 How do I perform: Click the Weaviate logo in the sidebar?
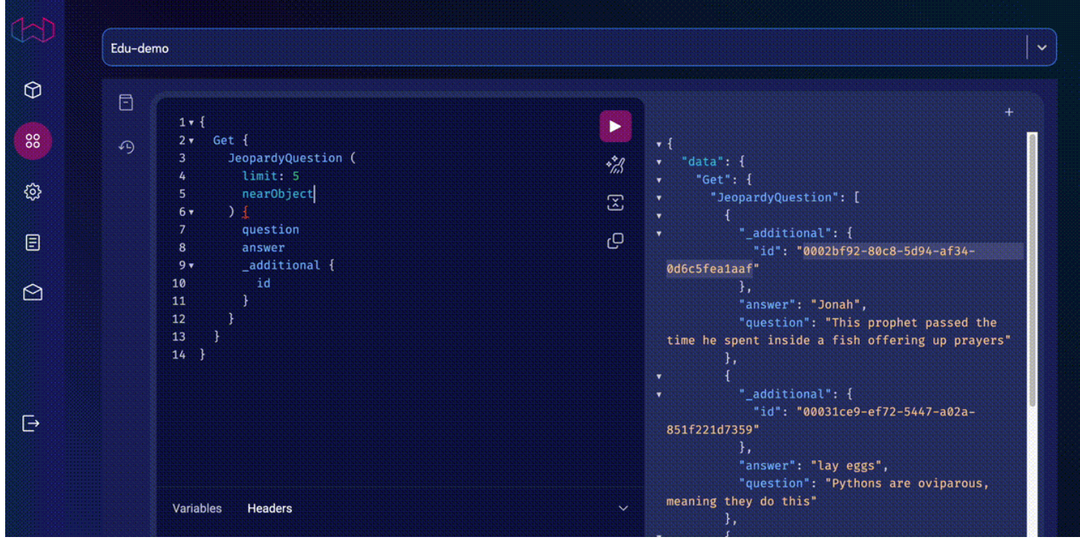(33, 32)
